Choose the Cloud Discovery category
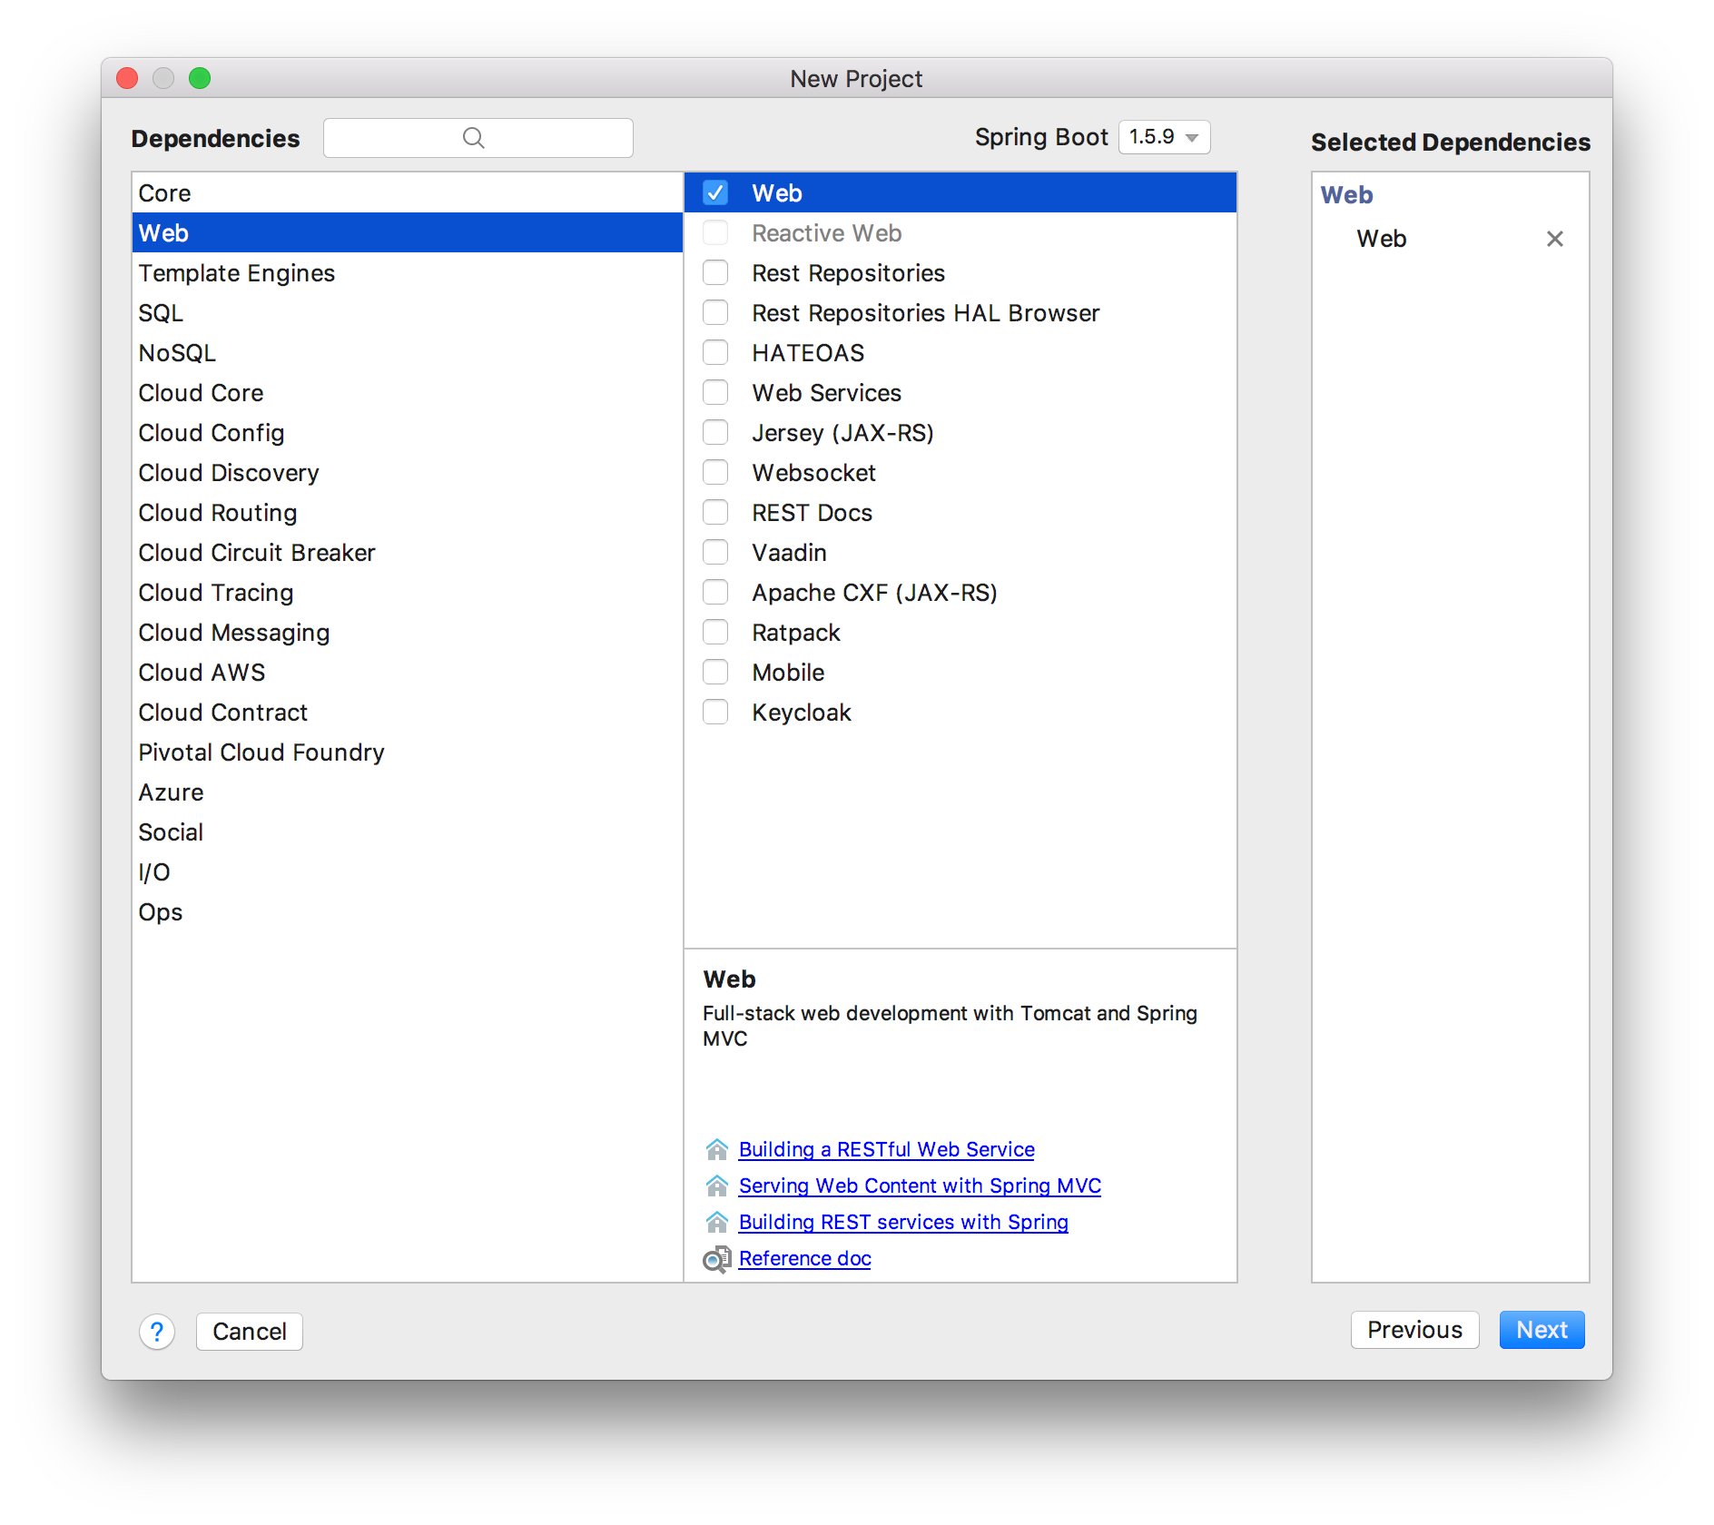This screenshot has height=1525, width=1714. pyautogui.click(x=407, y=472)
